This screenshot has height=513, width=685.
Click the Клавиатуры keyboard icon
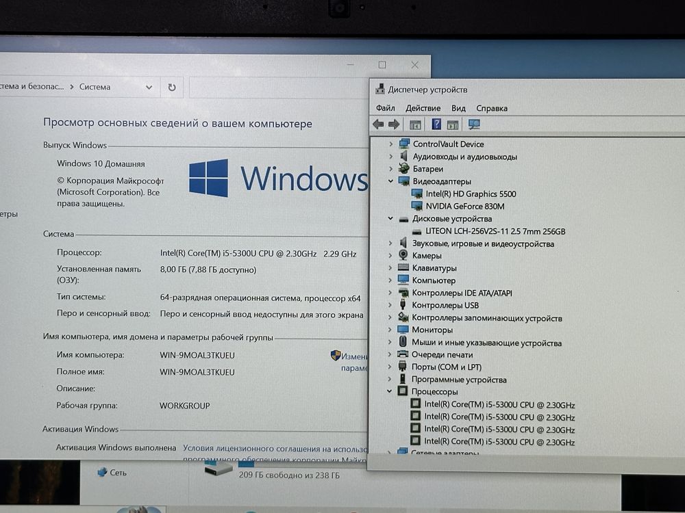click(403, 267)
